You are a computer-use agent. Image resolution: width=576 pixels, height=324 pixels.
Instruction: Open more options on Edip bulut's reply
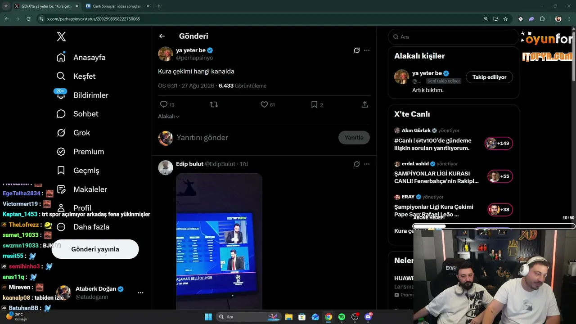click(367, 164)
